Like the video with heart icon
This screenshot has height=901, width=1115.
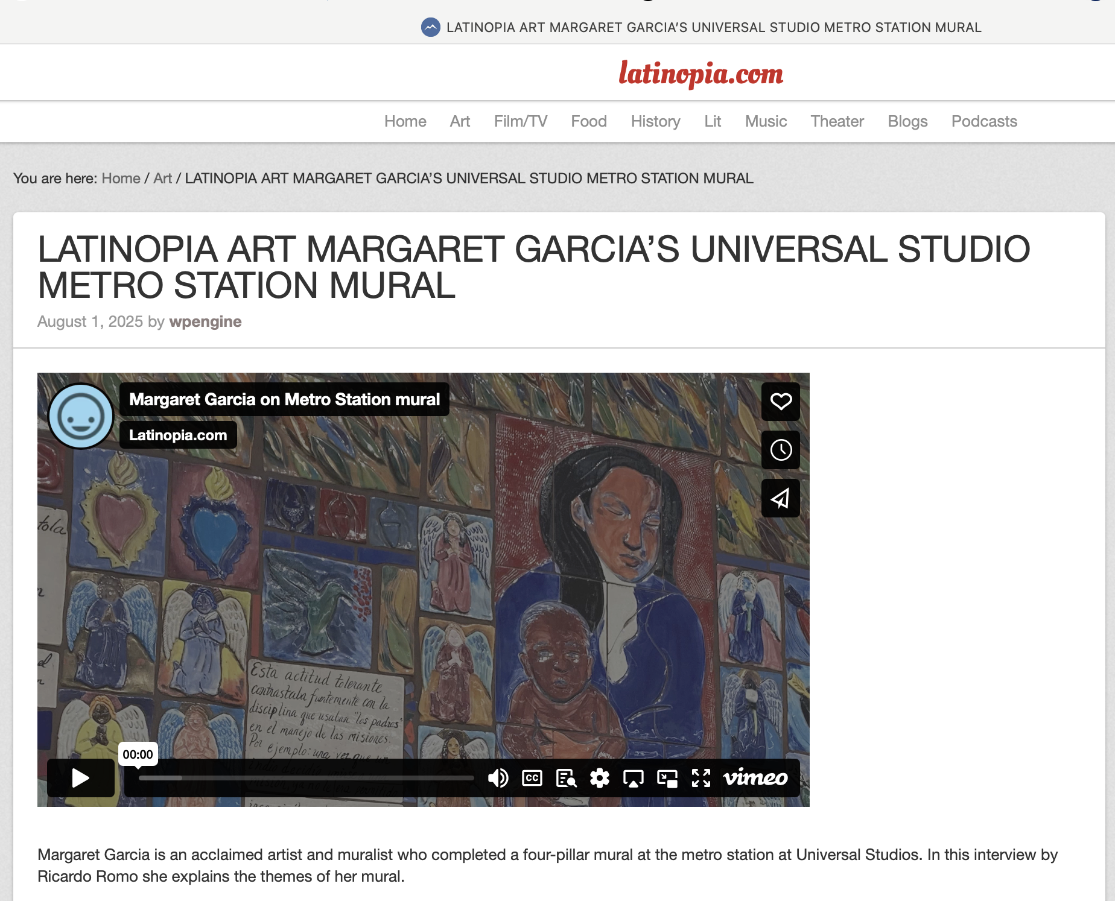[x=781, y=402]
